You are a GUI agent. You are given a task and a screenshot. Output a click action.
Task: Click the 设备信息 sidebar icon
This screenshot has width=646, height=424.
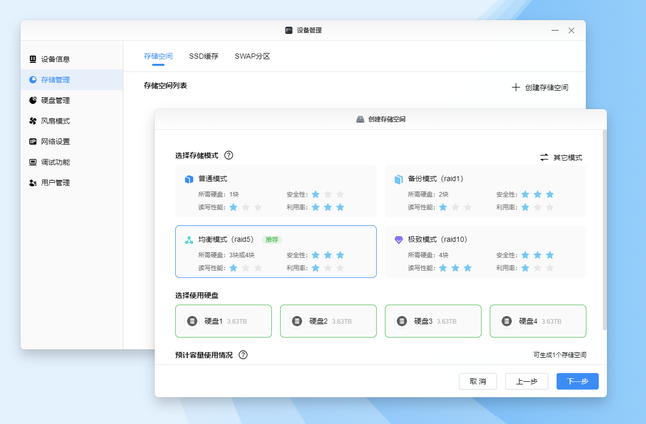coord(33,59)
